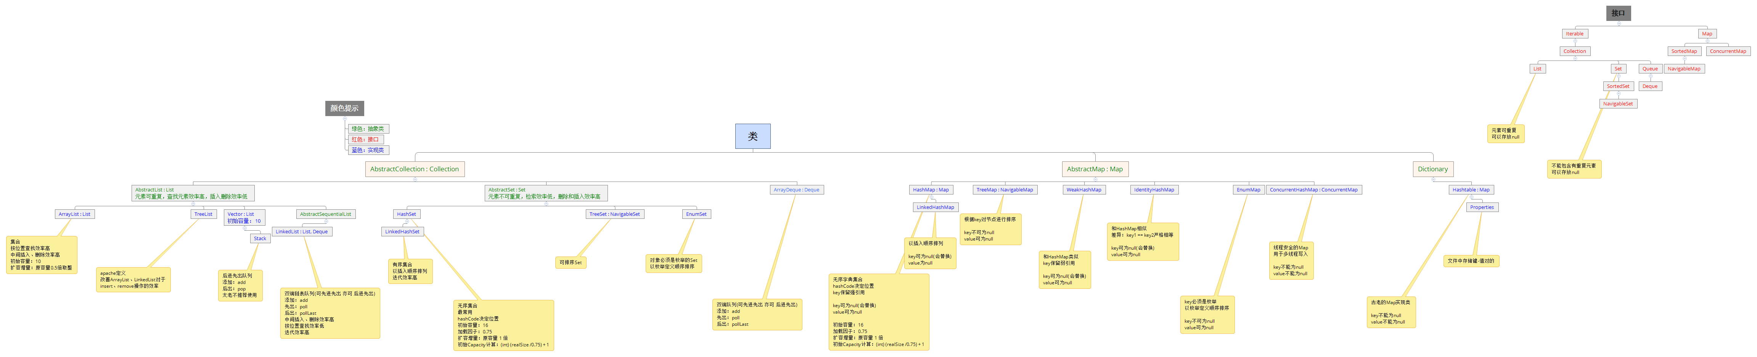Select the red Deque interface node

click(x=1650, y=86)
